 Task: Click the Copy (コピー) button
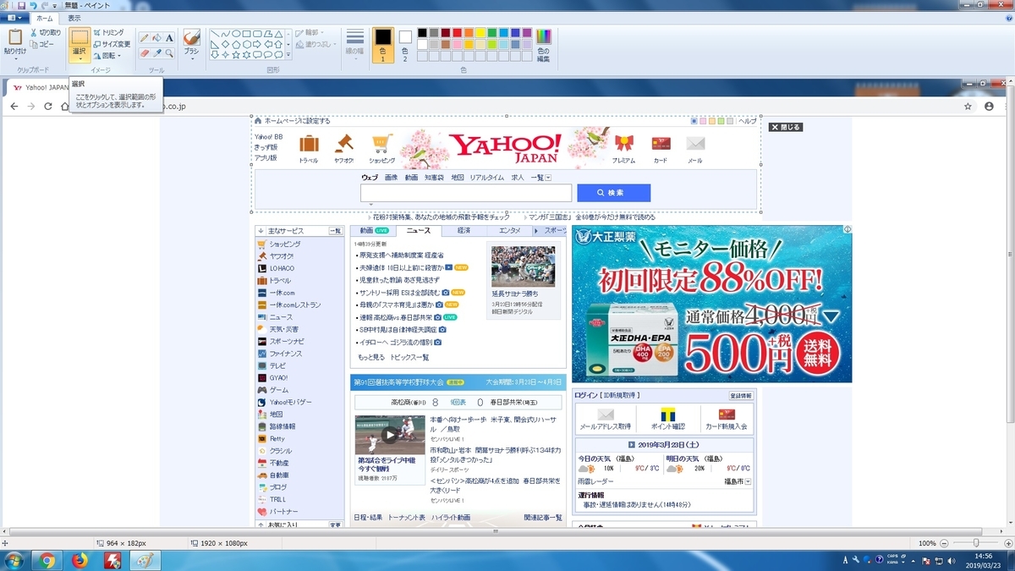click(x=41, y=44)
